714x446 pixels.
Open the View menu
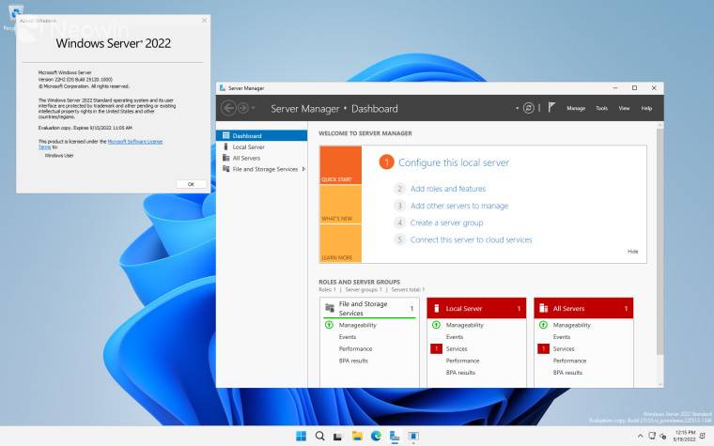coord(624,108)
